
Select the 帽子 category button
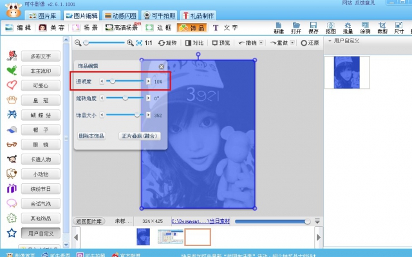tap(41, 130)
